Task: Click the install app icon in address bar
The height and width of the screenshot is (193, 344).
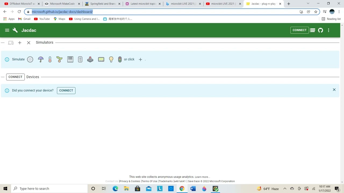Action: click(301, 12)
